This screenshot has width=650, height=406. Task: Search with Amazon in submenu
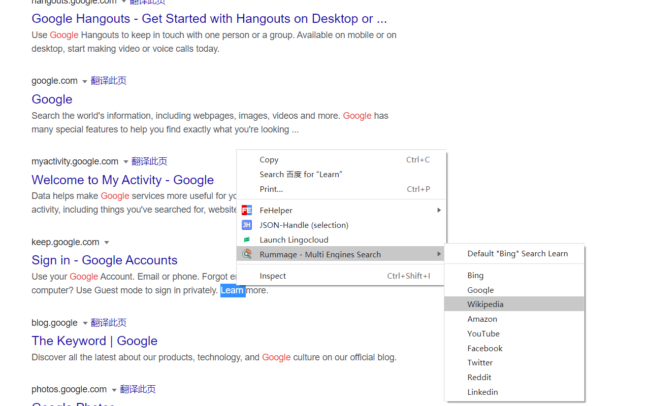(x=514, y=319)
